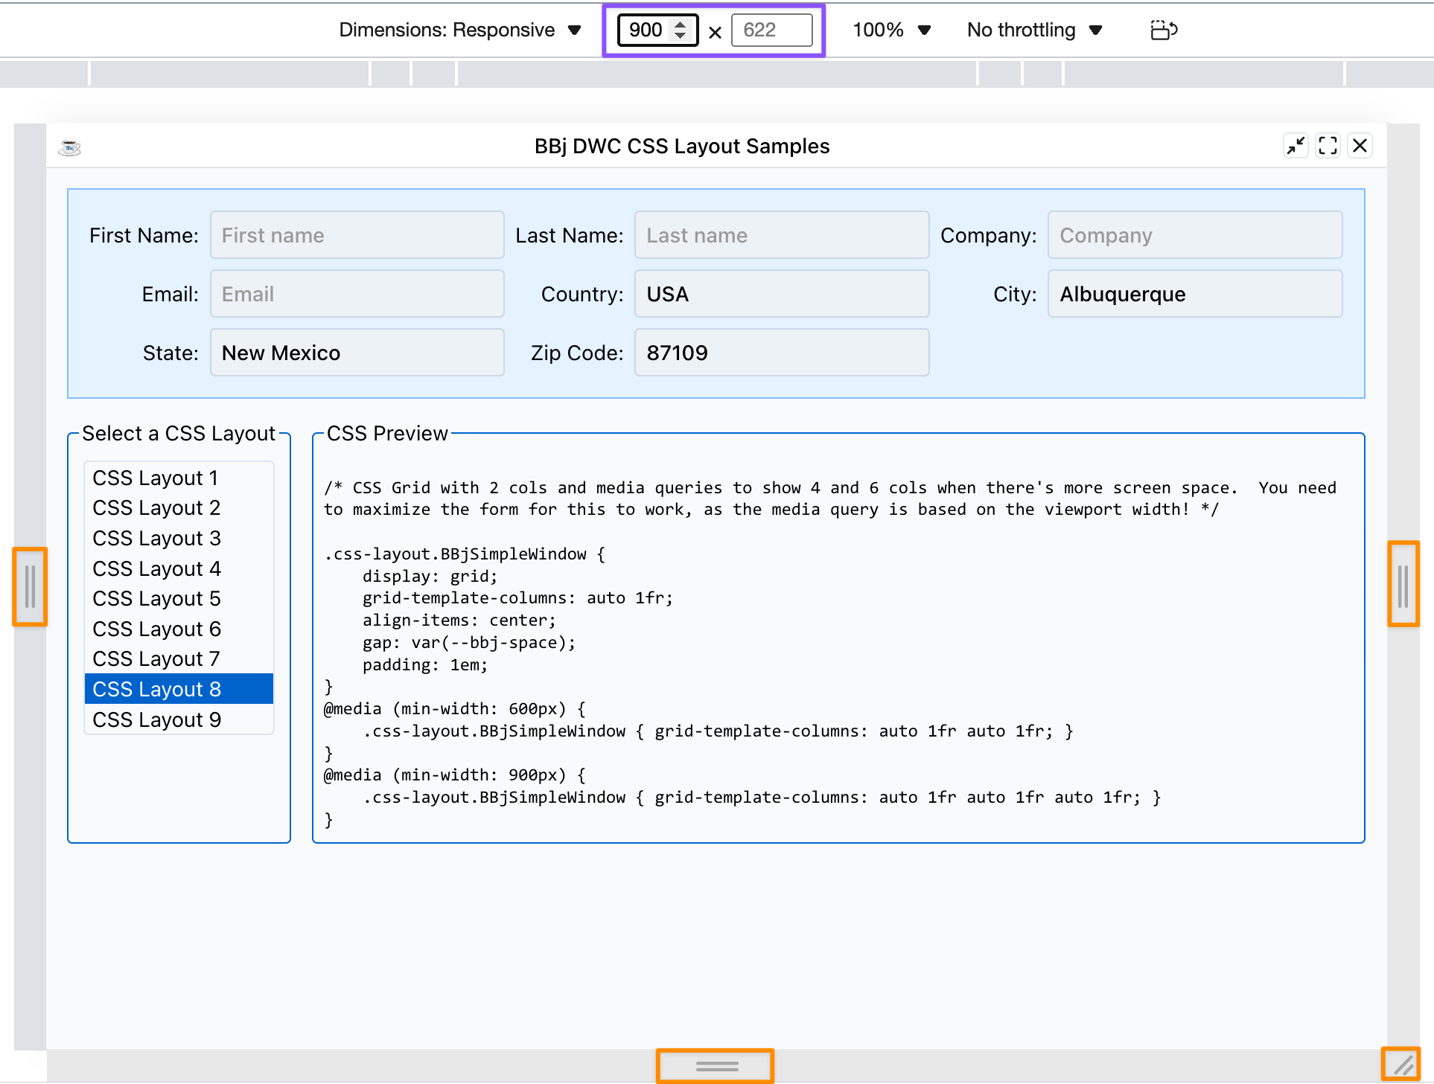Expand the No throttling dropdown
The image size is (1434, 1084).
1034,31
